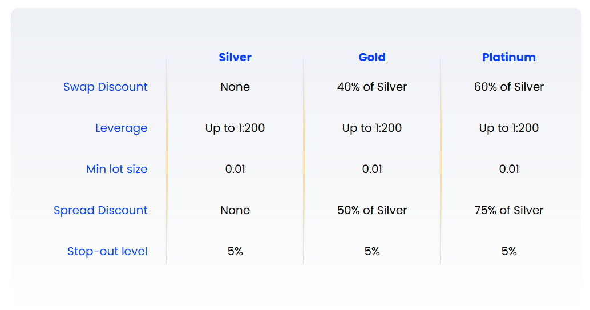Select the Leverage row label
The height and width of the screenshot is (310, 590).
[x=121, y=128]
